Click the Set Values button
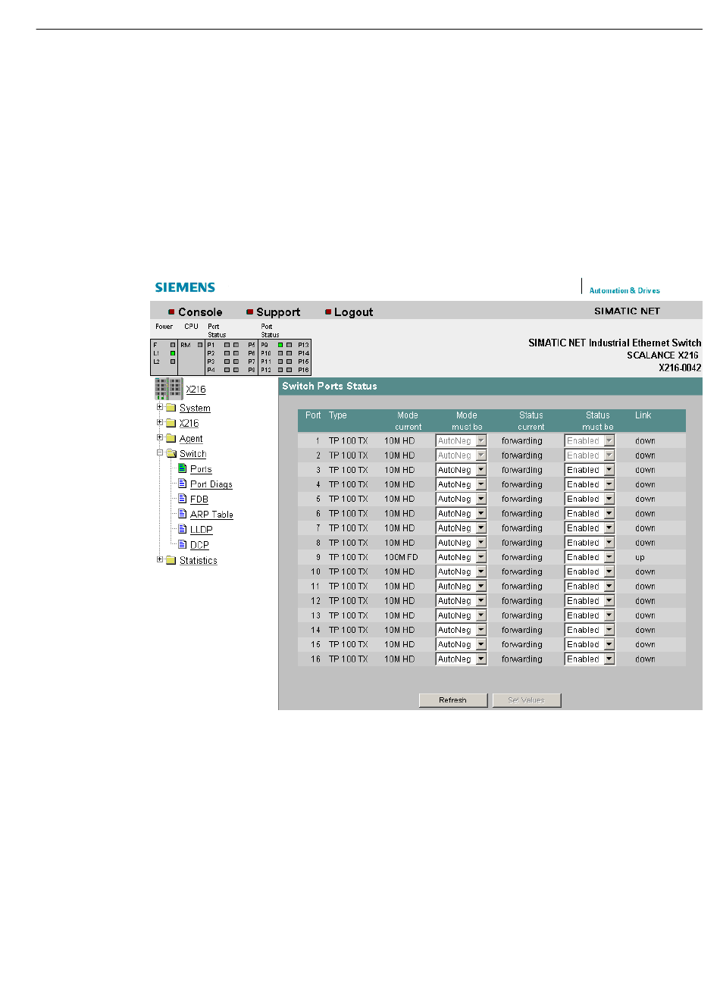720x986 pixels. (527, 700)
